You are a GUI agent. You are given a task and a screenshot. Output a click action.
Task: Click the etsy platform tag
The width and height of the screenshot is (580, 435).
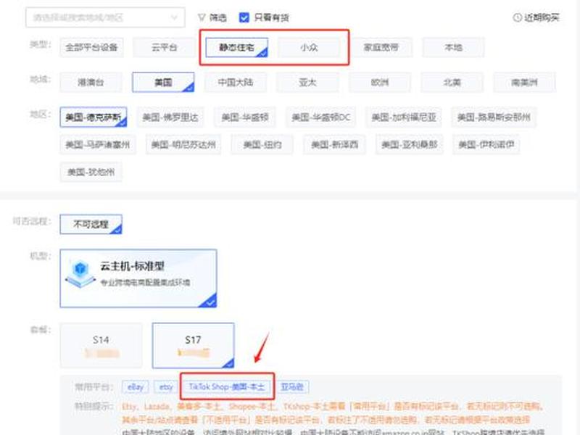166,387
